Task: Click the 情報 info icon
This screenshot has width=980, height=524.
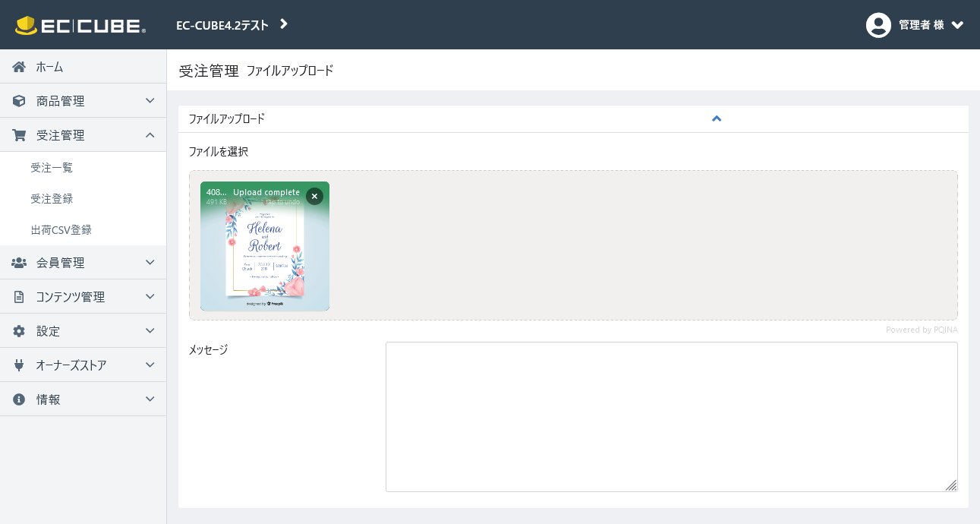Action: click(19, 399)
